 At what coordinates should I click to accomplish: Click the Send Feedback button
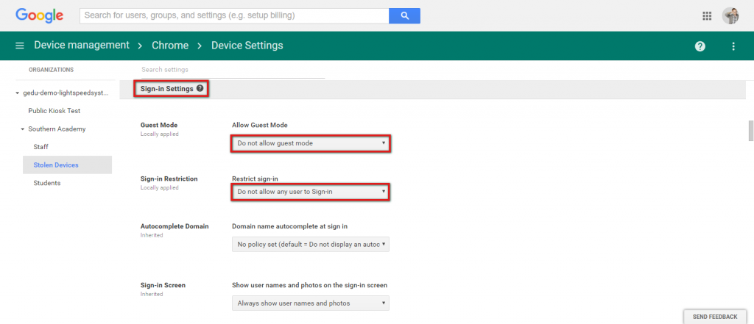[x=715, y=317]
